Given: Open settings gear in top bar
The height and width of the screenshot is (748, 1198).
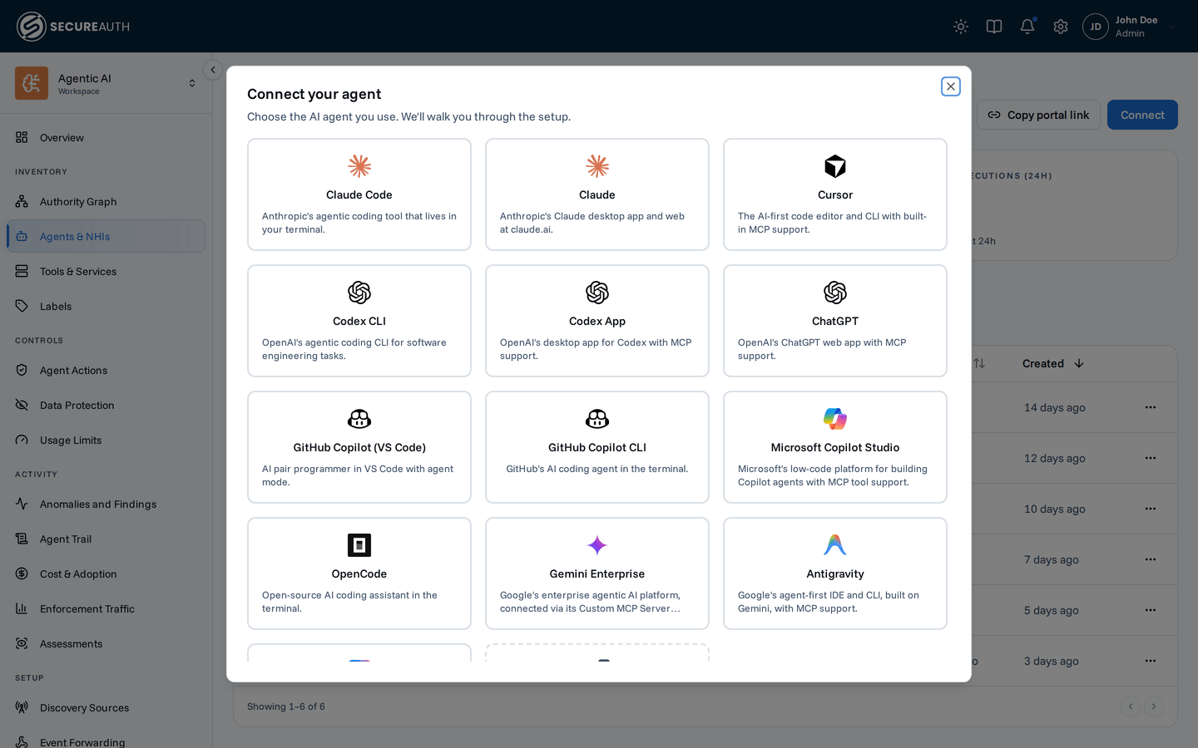Looking at the screenshot, I should tap(1061, 27).
